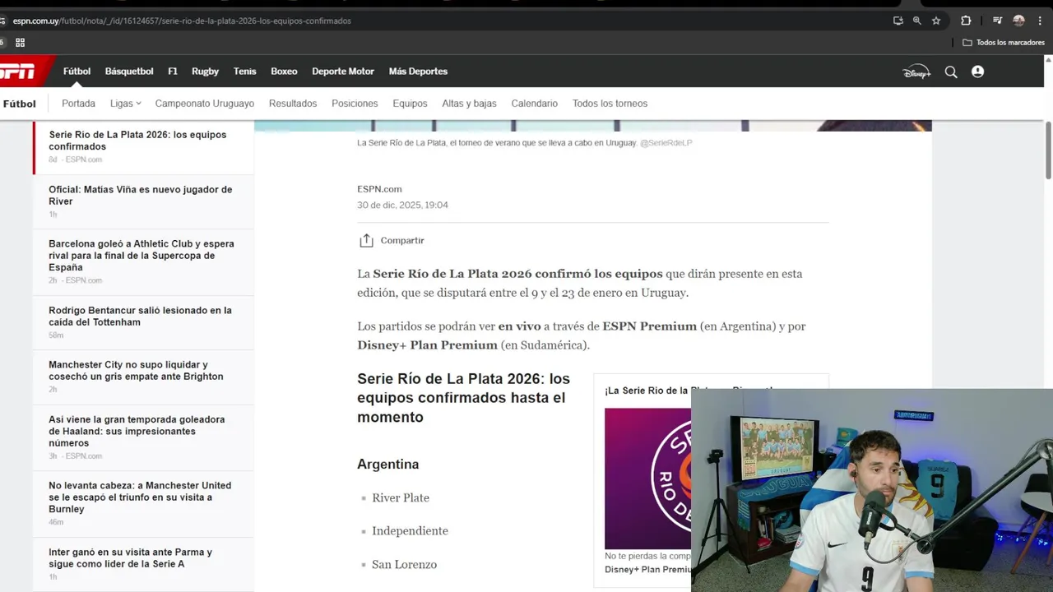This screenshot has width=1053, height=592.
Task: Click the scrollbar up arrow
Action: tap(1048, 59)
